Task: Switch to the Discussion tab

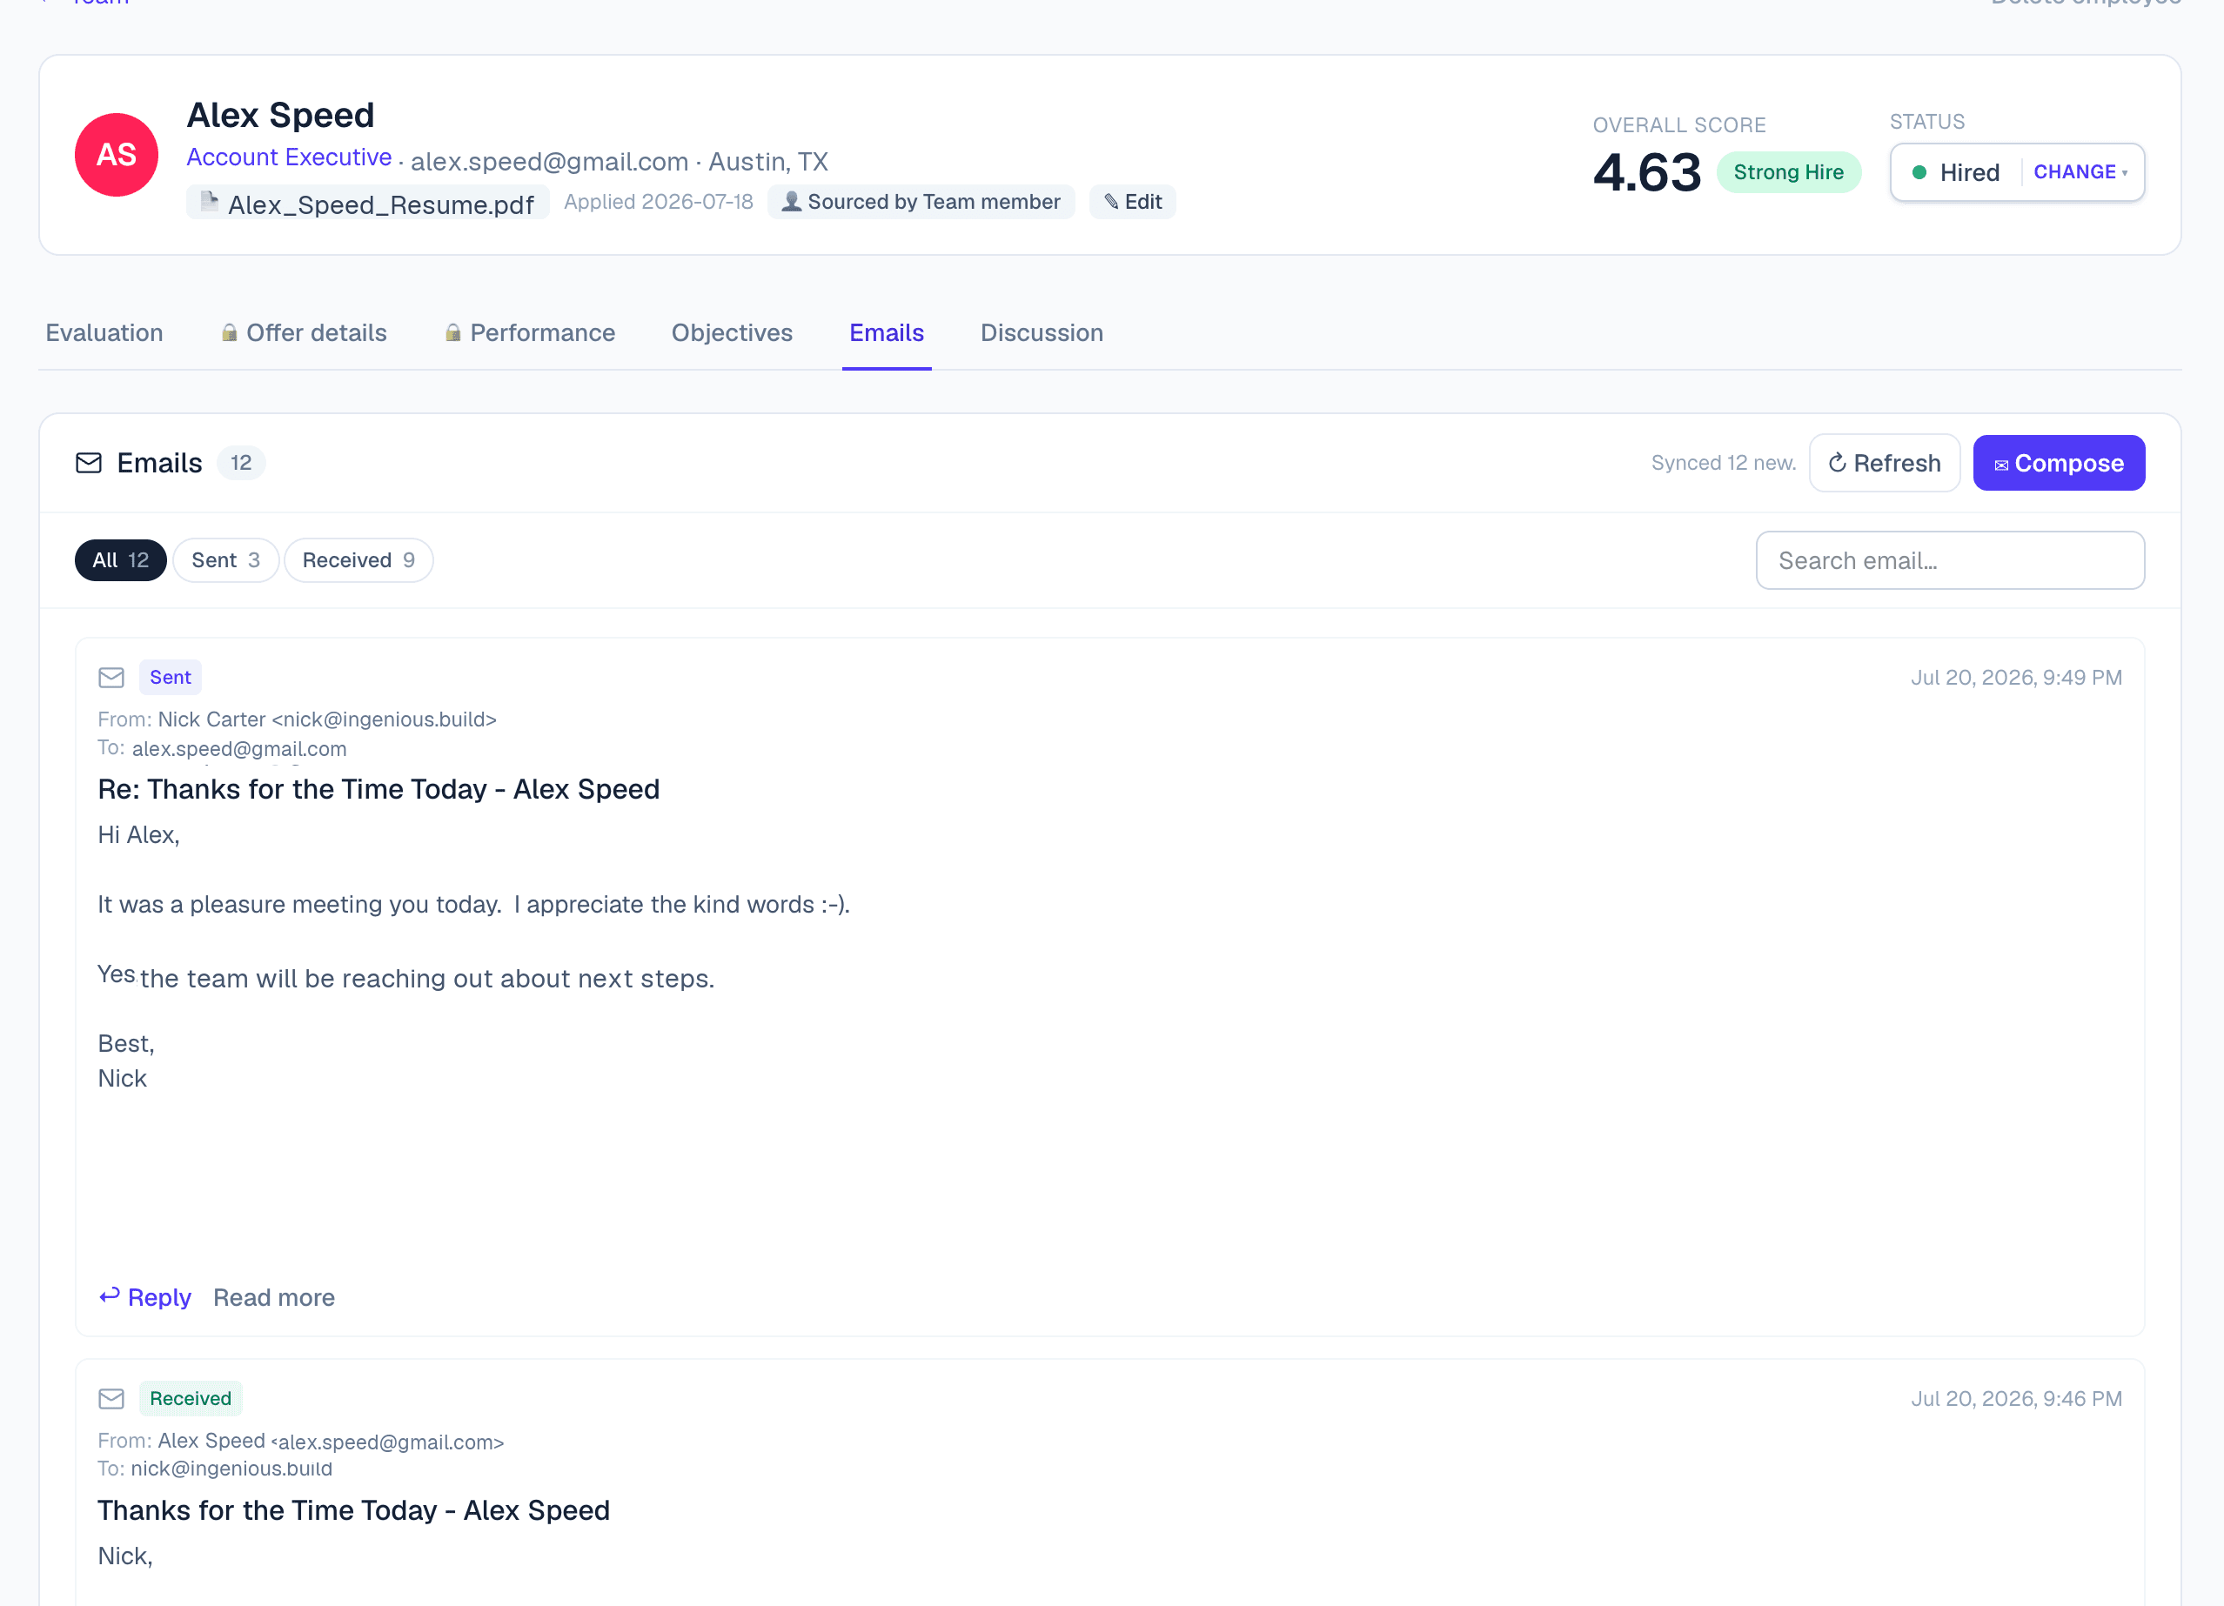Action: pos(1042,333)
